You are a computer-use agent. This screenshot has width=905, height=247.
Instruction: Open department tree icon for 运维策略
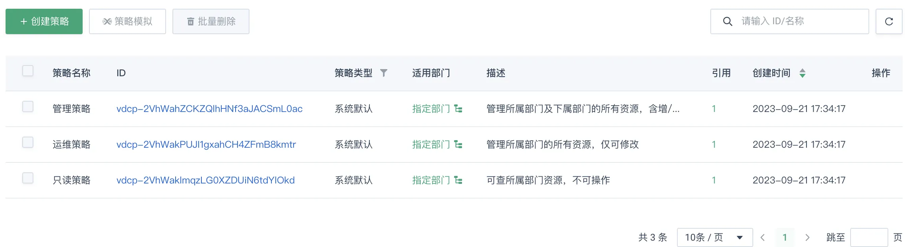pos(458,145)
